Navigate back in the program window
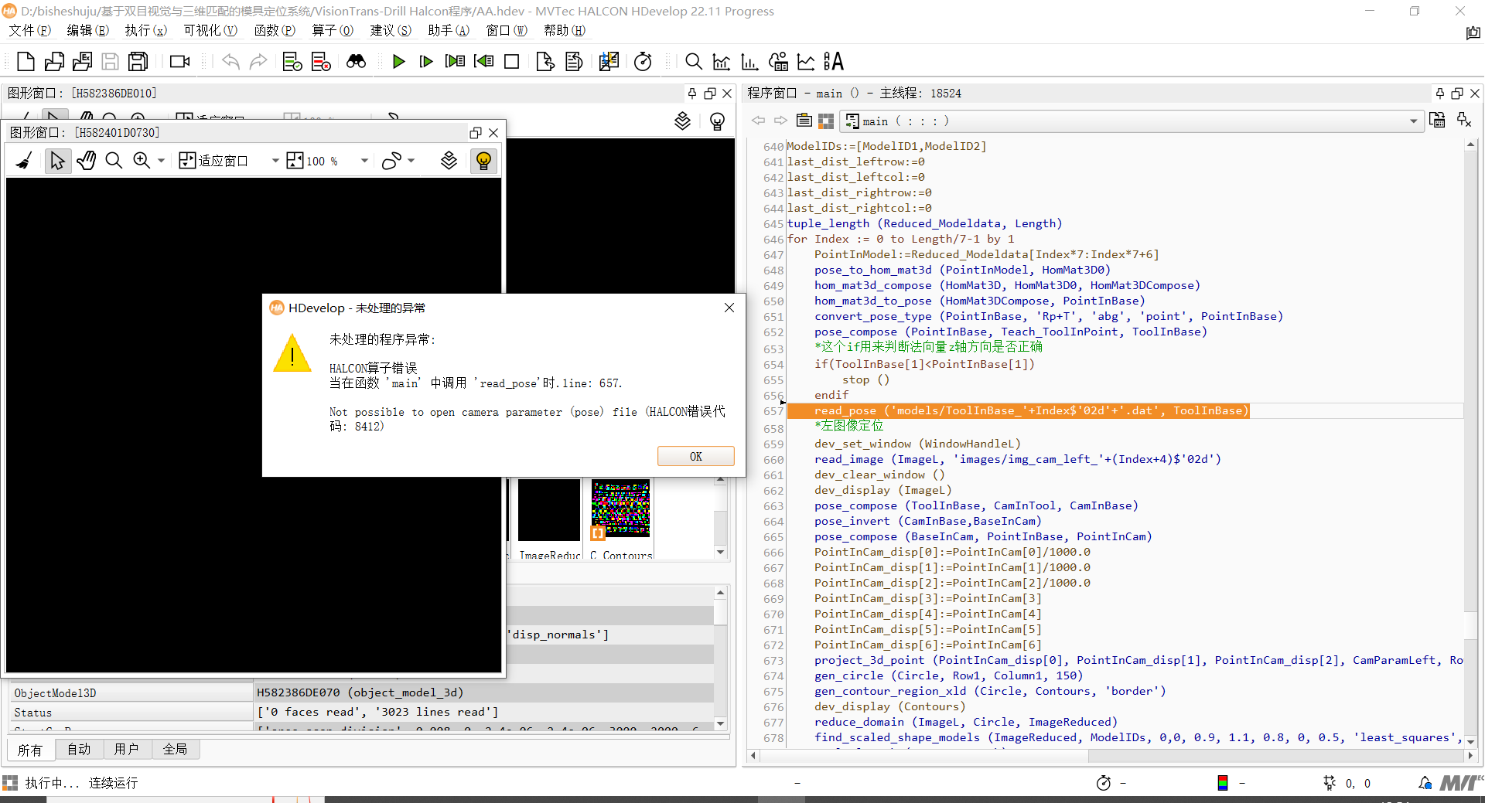This screenshot has height=803, width=1485. point(758,121)
